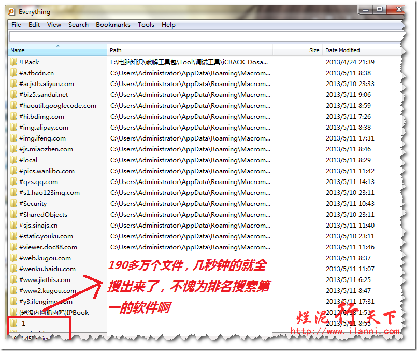Click the #haoutil.googlecode.com name text
The height and width of the screenshot is (351, 417).
pyautogui.click(x=57, y=106)
